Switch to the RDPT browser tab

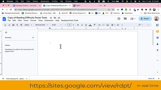[87, 5]
